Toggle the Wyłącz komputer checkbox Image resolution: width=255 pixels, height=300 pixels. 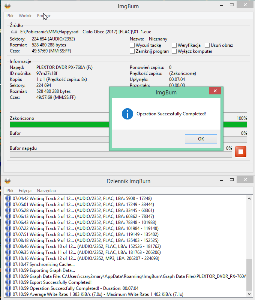click(174, 51)
